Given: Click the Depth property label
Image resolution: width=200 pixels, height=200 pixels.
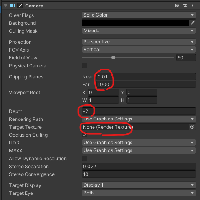Looking at the screenshot, I should 16,111.
